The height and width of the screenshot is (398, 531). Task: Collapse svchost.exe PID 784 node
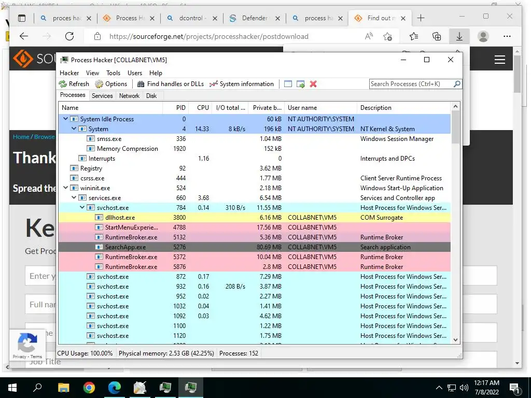82,207
